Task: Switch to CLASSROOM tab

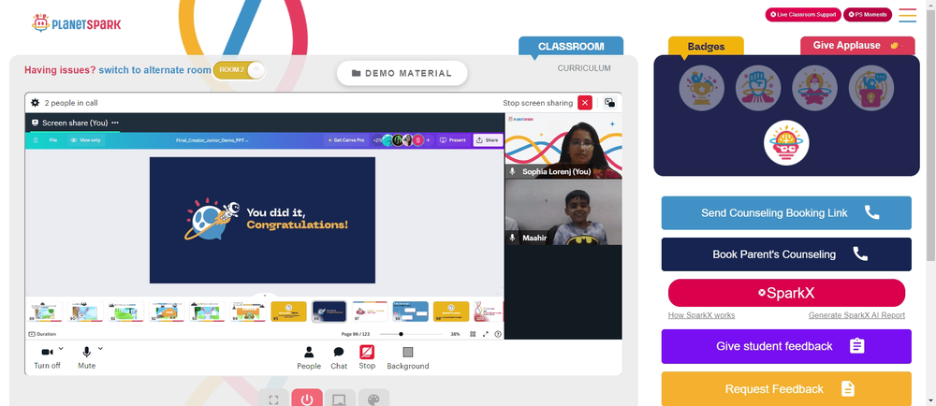Action: (x=571, y=47)
